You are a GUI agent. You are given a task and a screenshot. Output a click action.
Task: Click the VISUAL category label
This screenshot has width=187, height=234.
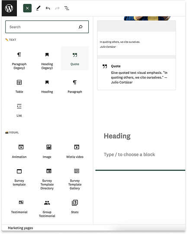click(x=12, y=132)
